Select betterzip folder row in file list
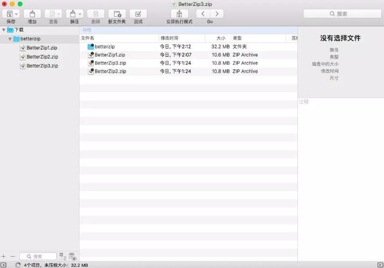The image size is (384, 268). [x=189, y=46]
